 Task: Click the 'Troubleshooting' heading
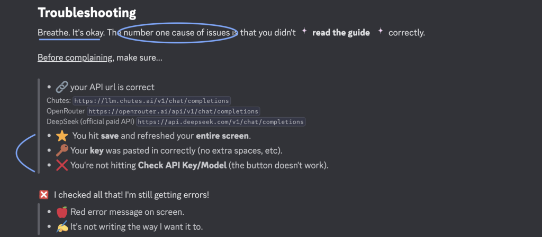(87, 12)
